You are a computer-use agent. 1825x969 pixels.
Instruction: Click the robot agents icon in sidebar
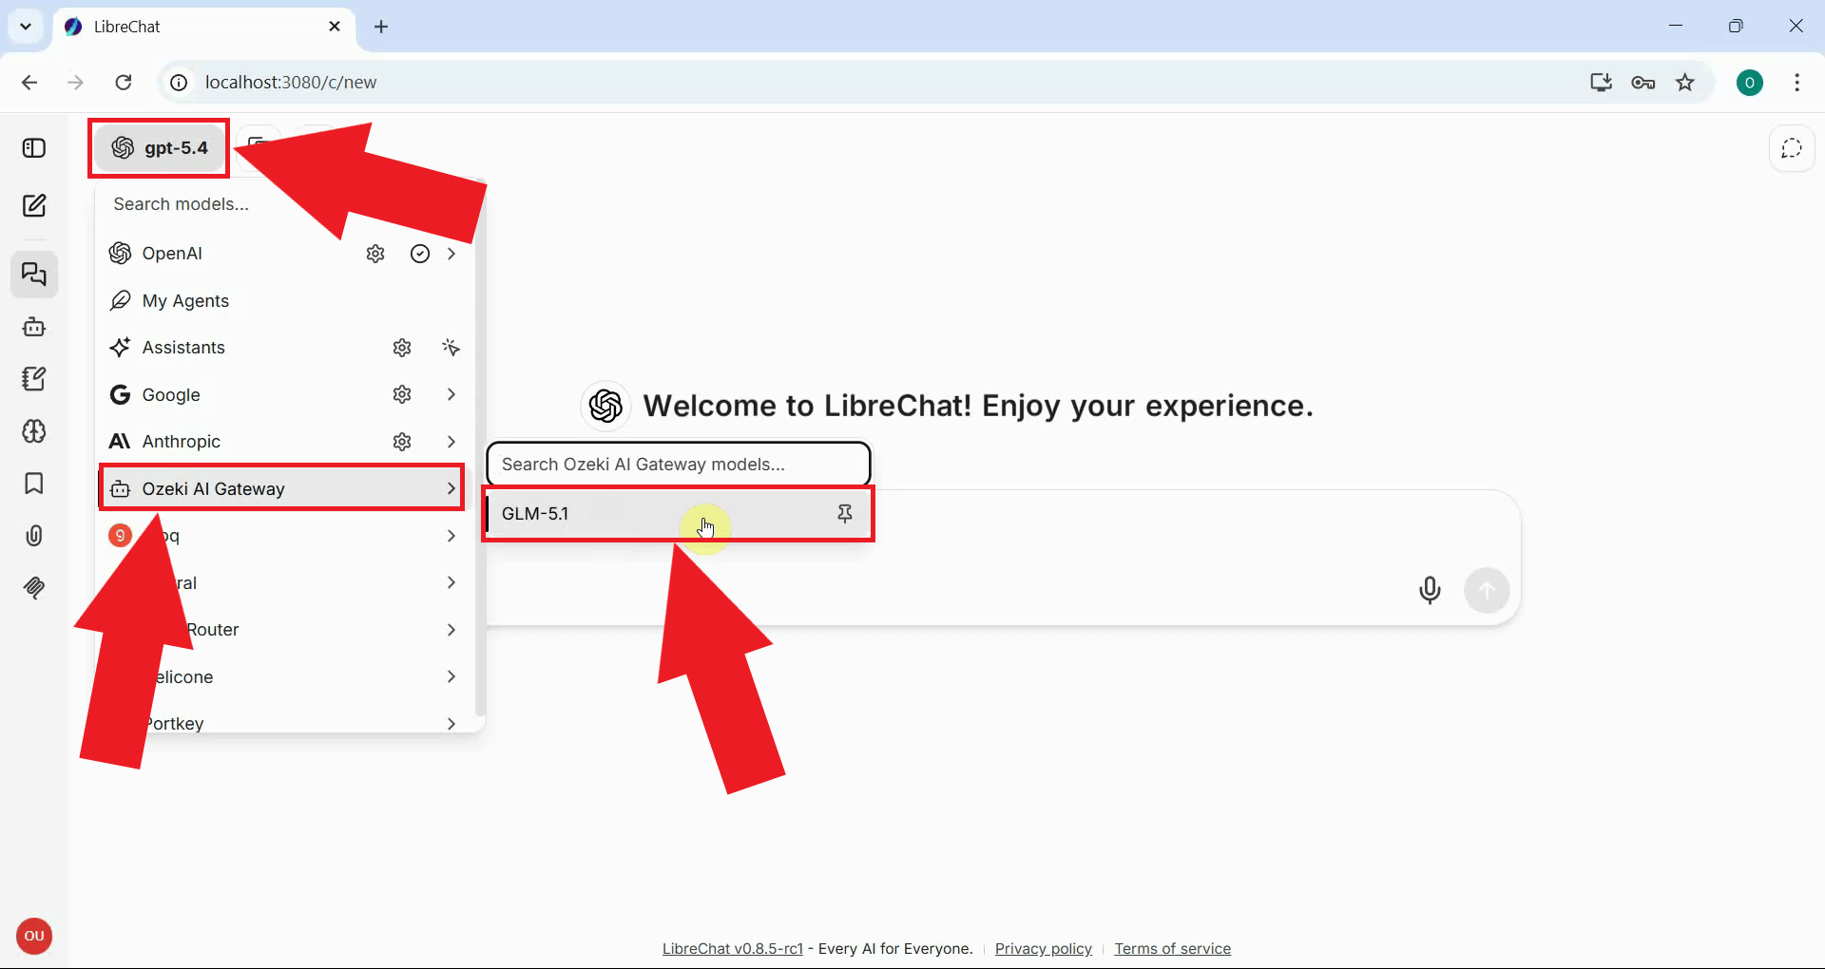click(34, 327)
